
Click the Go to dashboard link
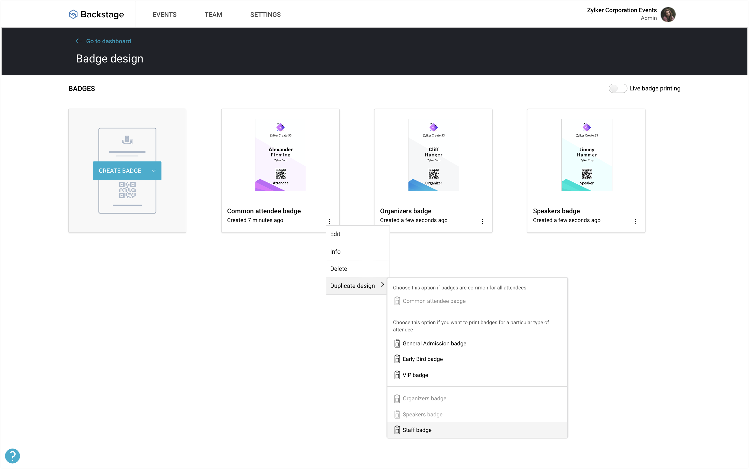click(108, 41)
